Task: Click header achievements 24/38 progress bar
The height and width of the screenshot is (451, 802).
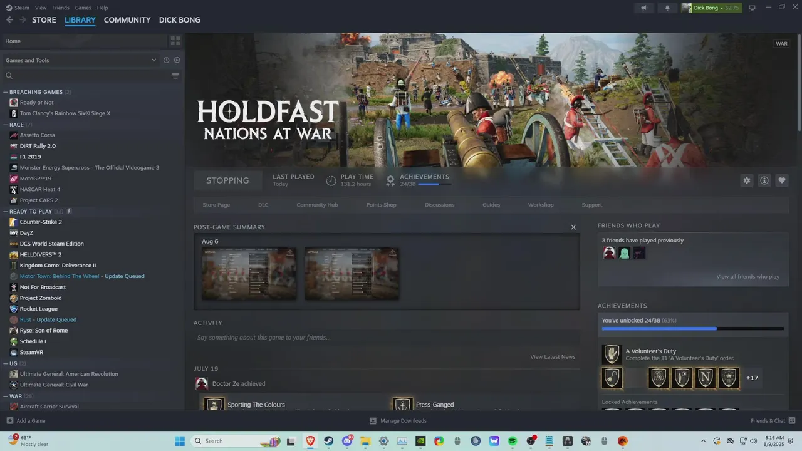Action: 434,184
